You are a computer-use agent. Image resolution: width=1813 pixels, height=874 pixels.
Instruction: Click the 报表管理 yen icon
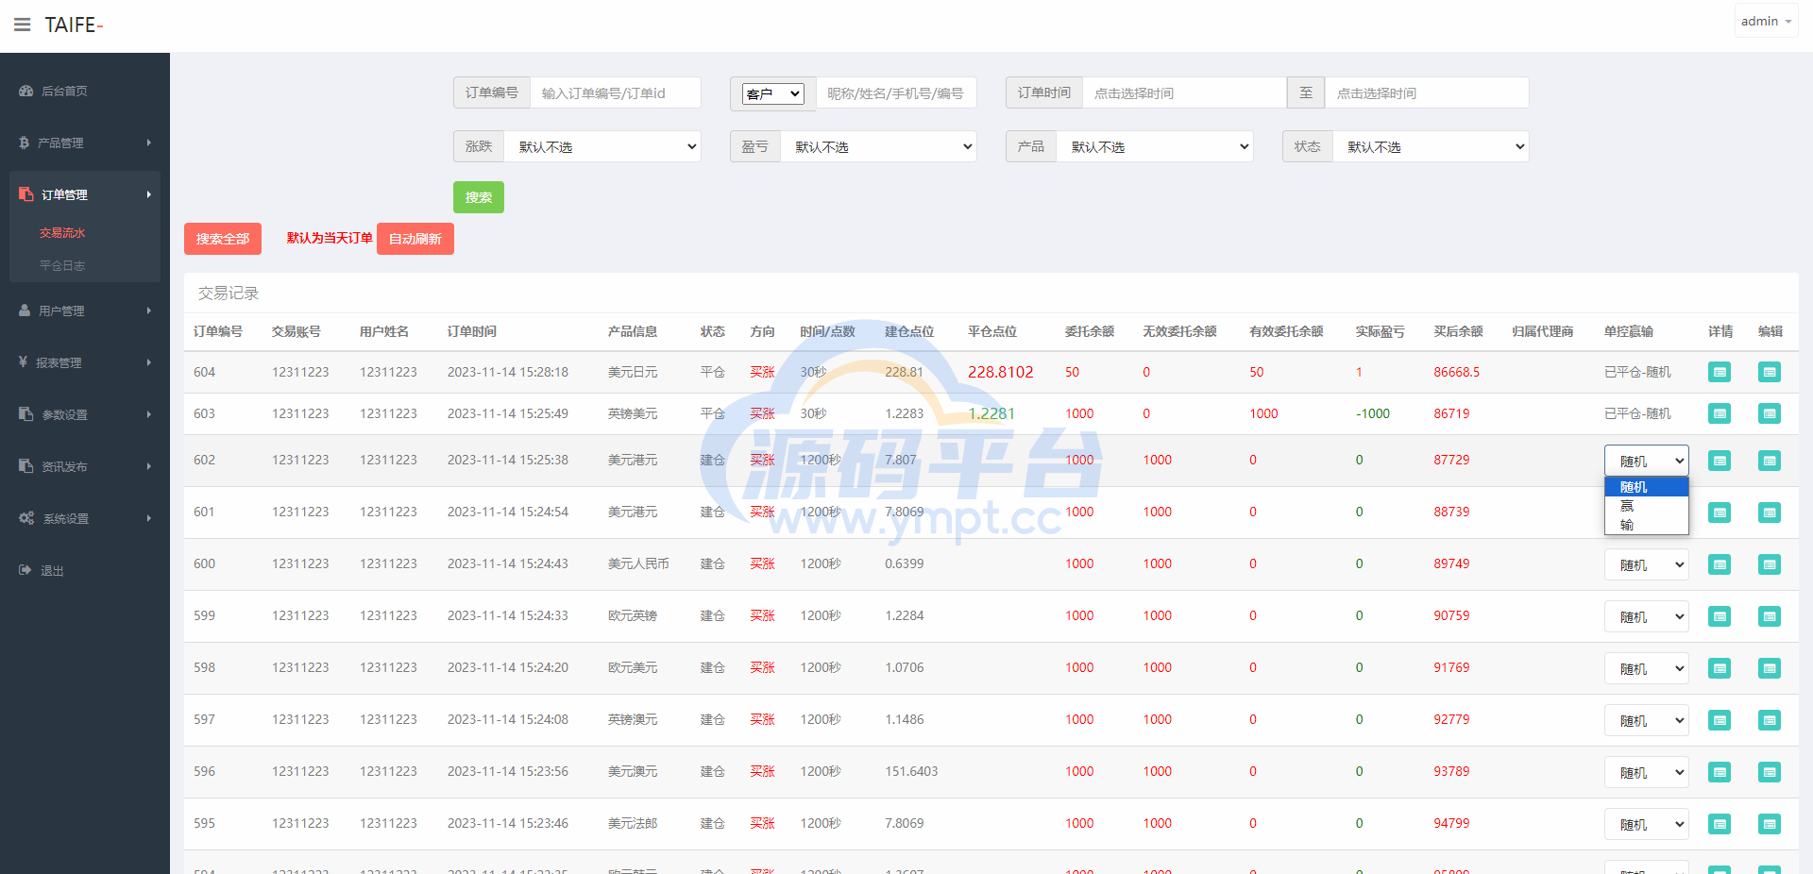24,362
